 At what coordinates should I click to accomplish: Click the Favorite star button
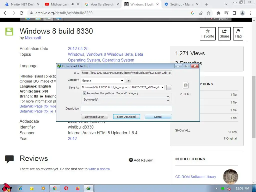(x=208, y=34)
